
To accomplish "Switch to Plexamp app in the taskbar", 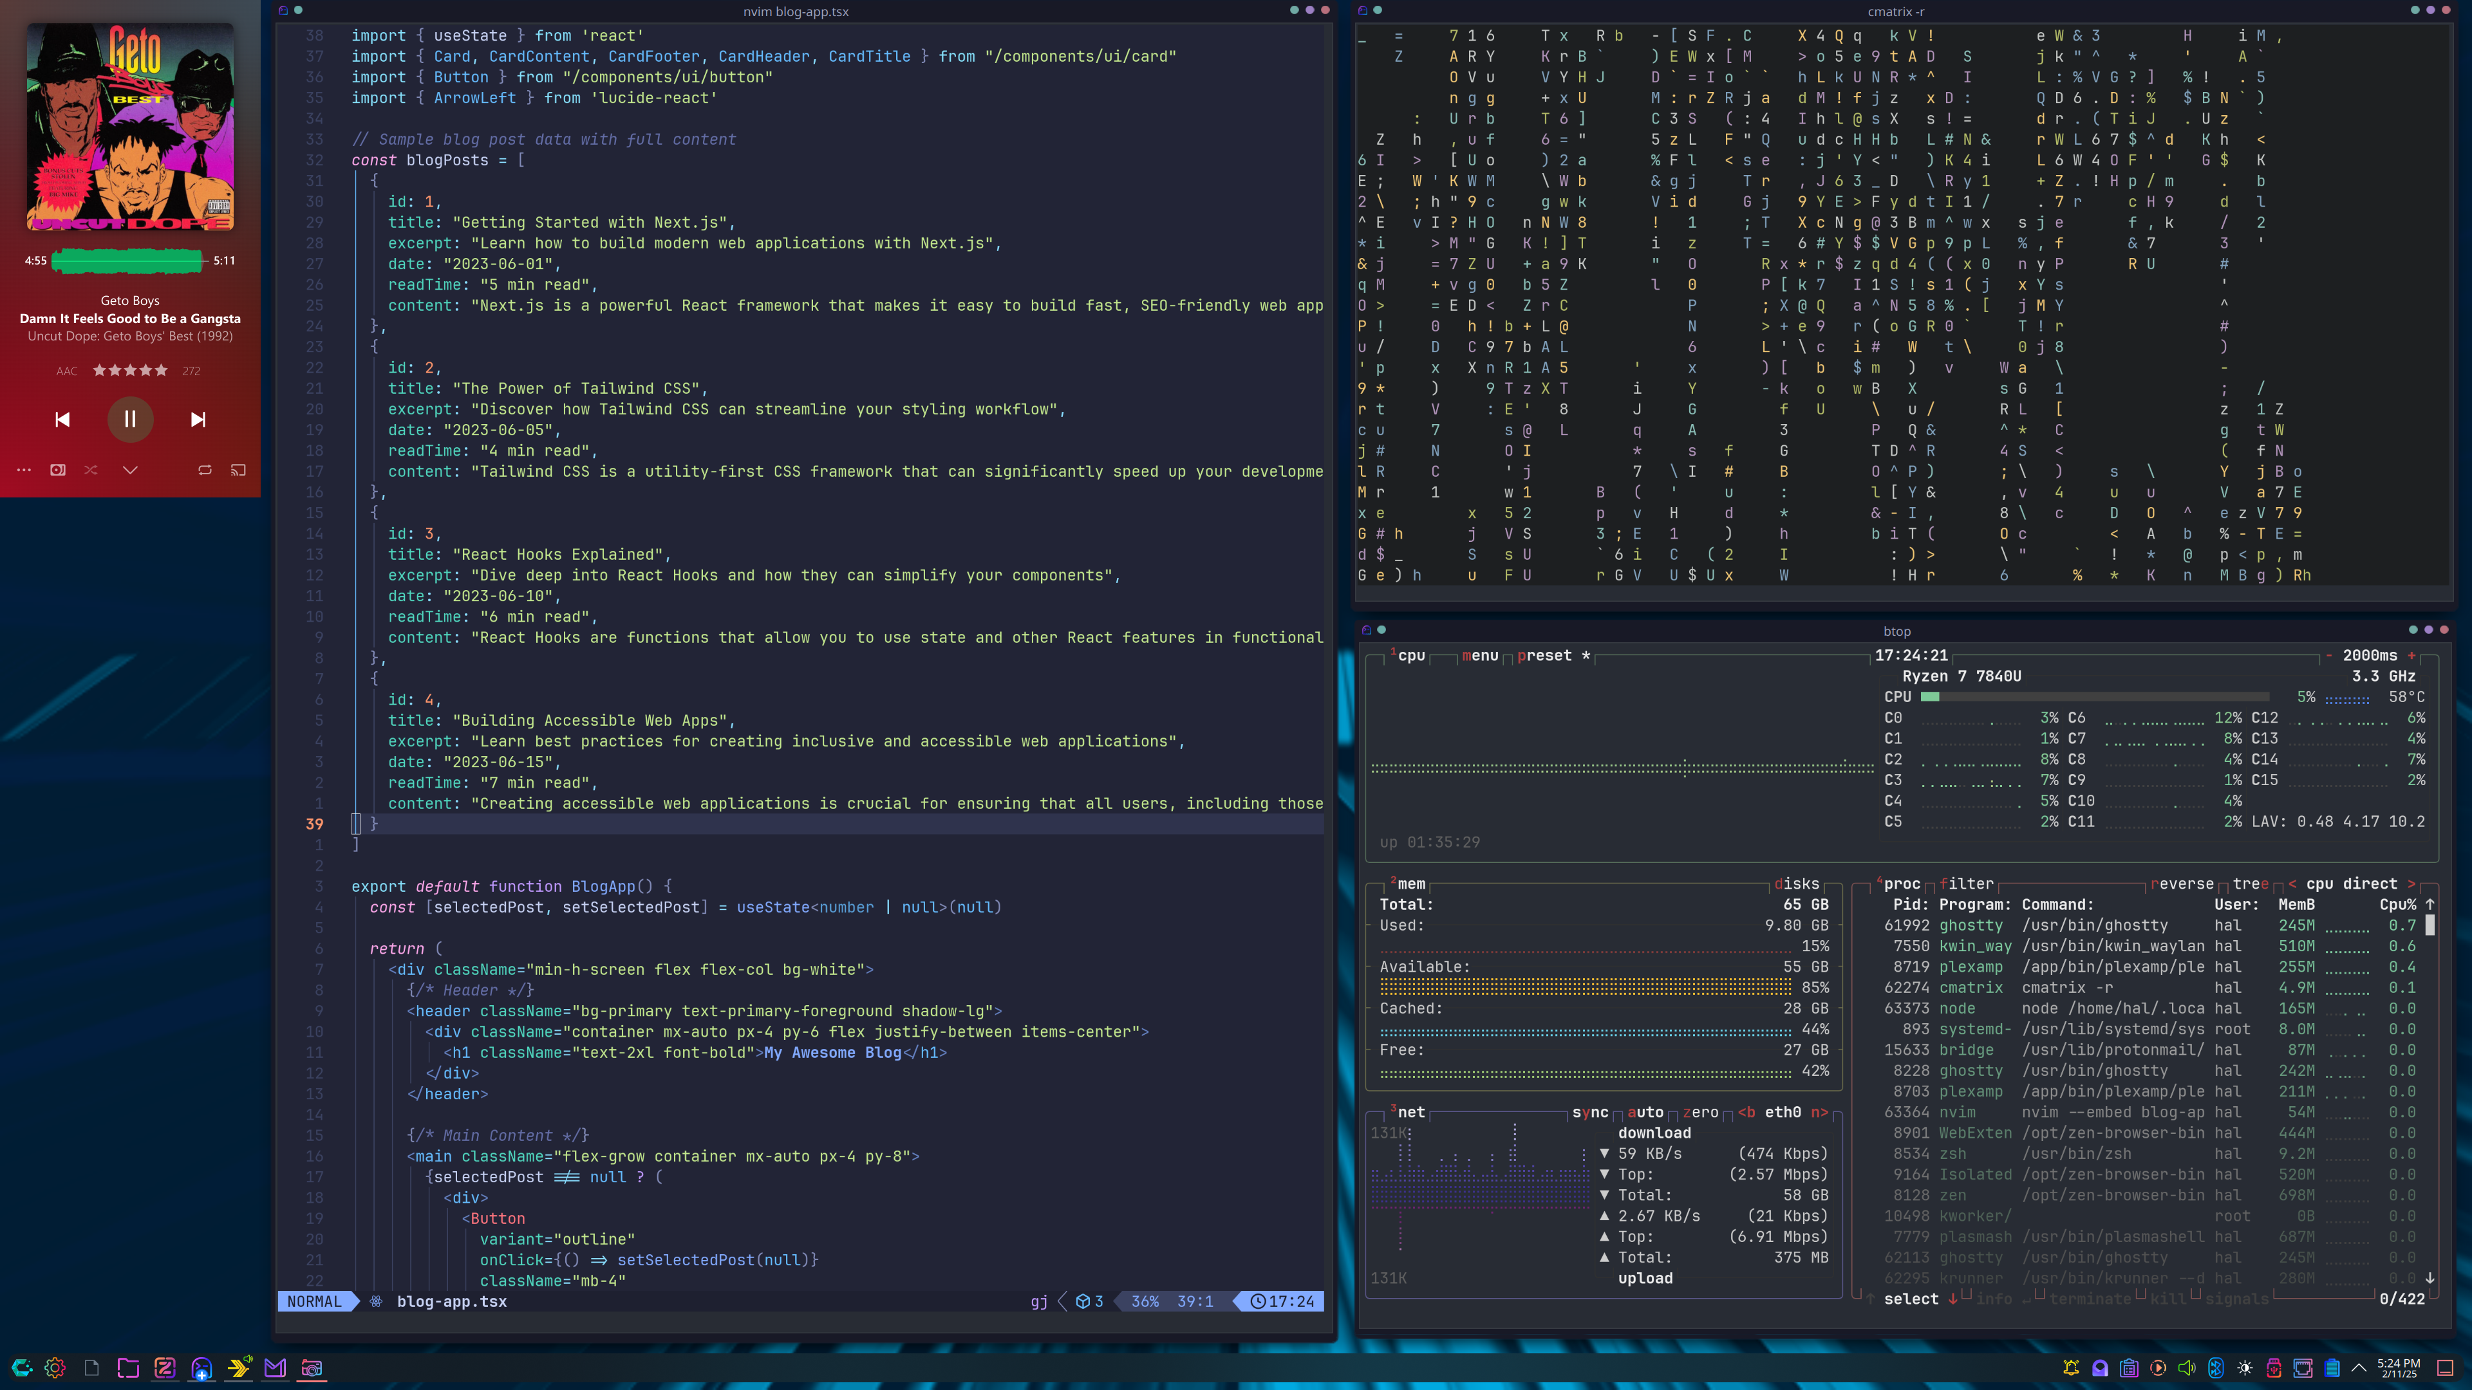I will click(239, 1368).
